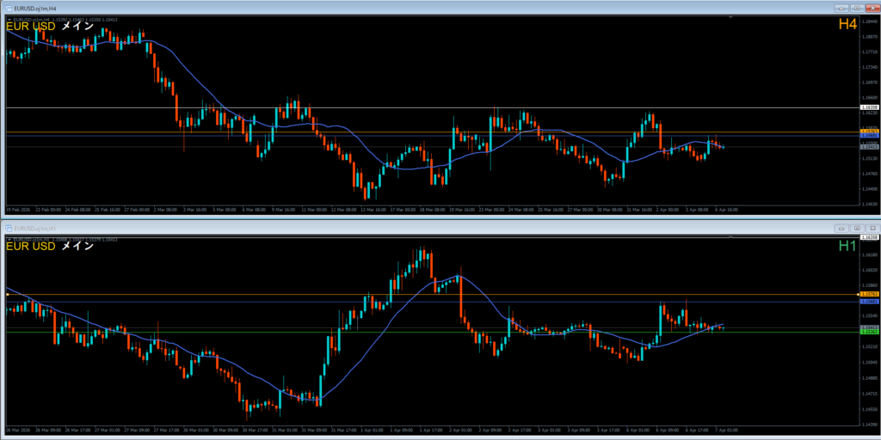
Task: Click the H1 chart window's title icon
Action: coord(9,228)
